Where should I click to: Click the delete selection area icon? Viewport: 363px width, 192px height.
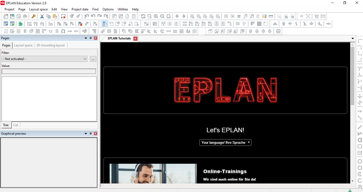(x=63, y=16)
